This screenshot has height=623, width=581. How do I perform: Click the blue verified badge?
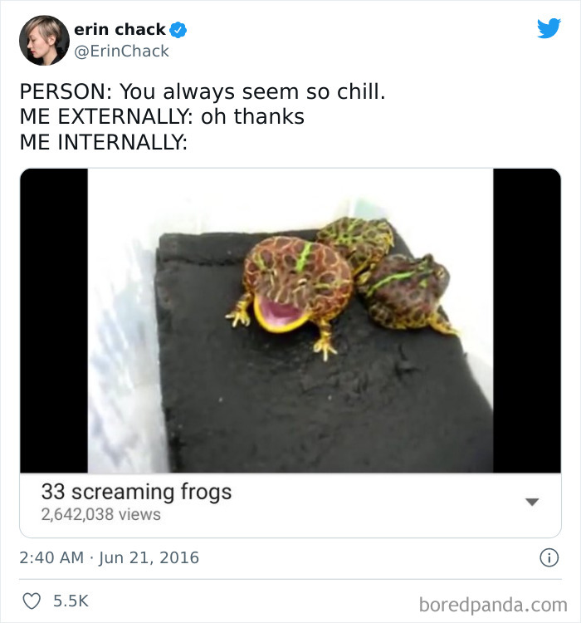click(178, 30)
